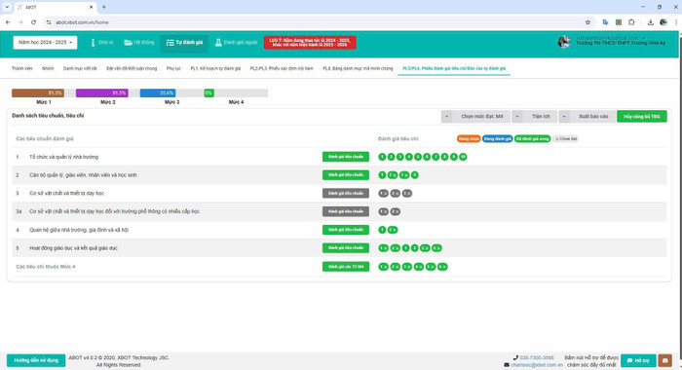Open criterion 2 of Cán bộ quản lý, giáo viên row
Image resolution: width=682 pixels, height=370 pixels.
pyautogui.click(x=393, y=175)
